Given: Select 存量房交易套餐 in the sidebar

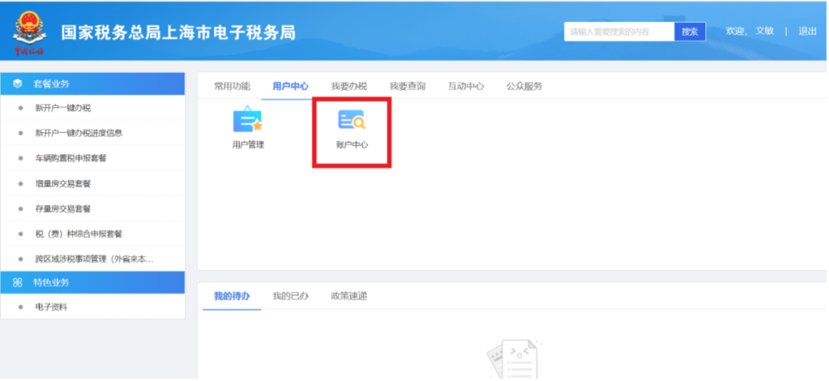Looking at the screenshot, I should coord(63,209).
